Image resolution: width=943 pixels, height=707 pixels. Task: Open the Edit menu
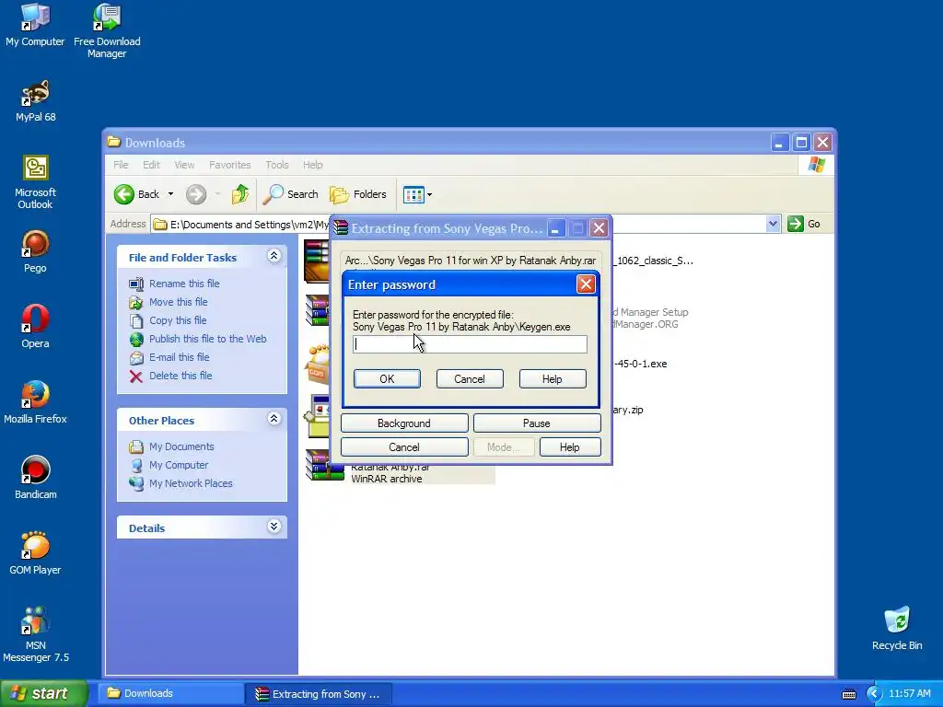(151, 165)
